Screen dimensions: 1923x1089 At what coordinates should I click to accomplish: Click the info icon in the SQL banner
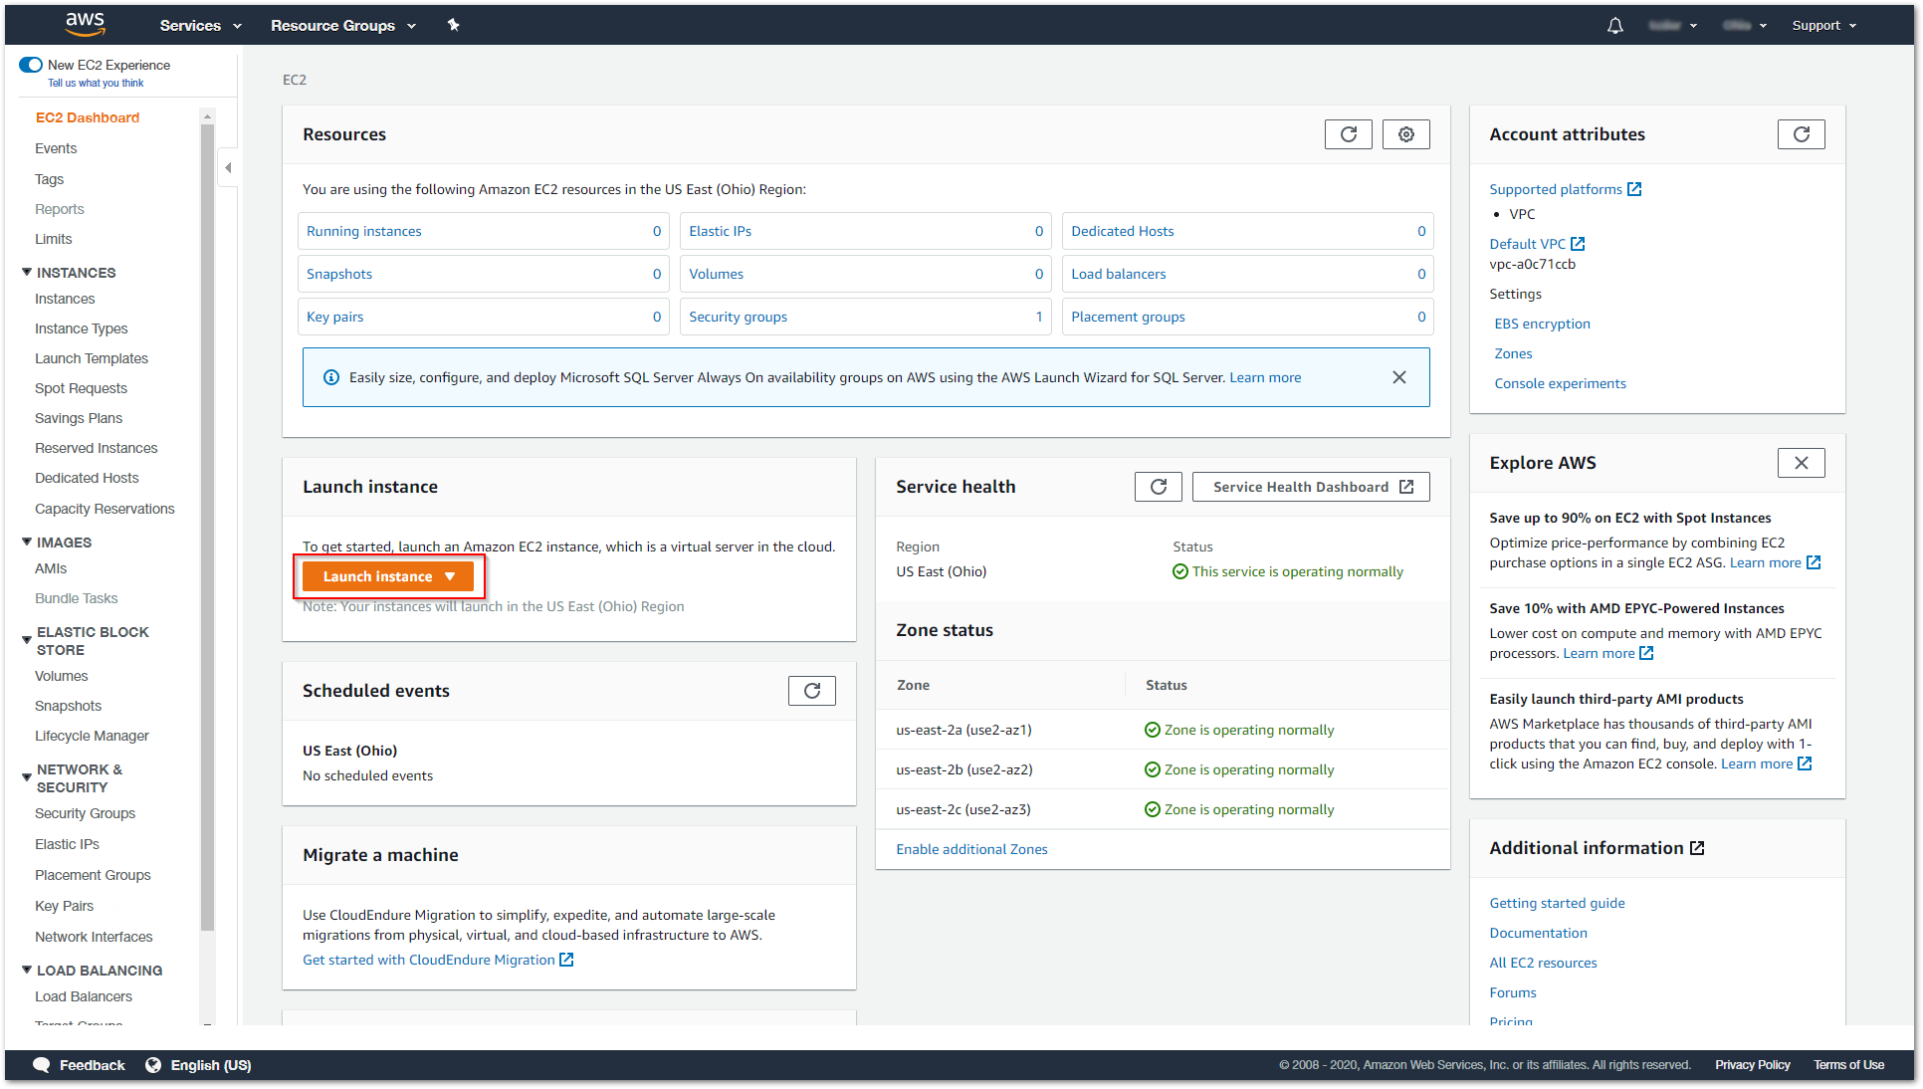[330, 377]
